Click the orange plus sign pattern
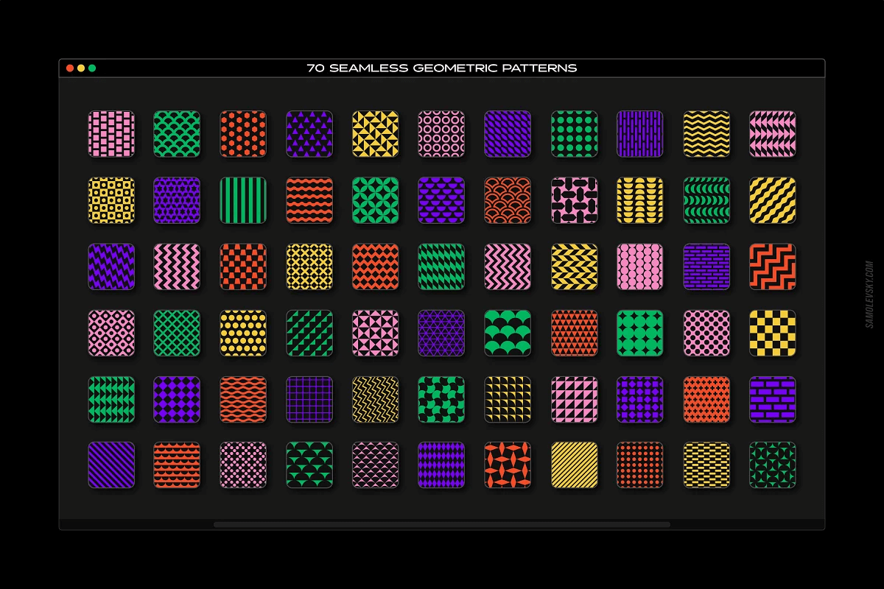884x589 pixels. (x=706, y=400)
